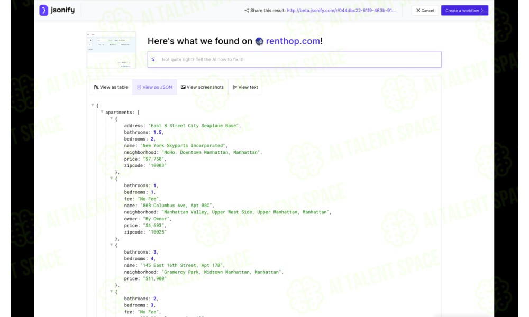This screenshot has height=317, width=529.
Task: Open the renthop.com link in the heading
Action: tap(293, 41)
